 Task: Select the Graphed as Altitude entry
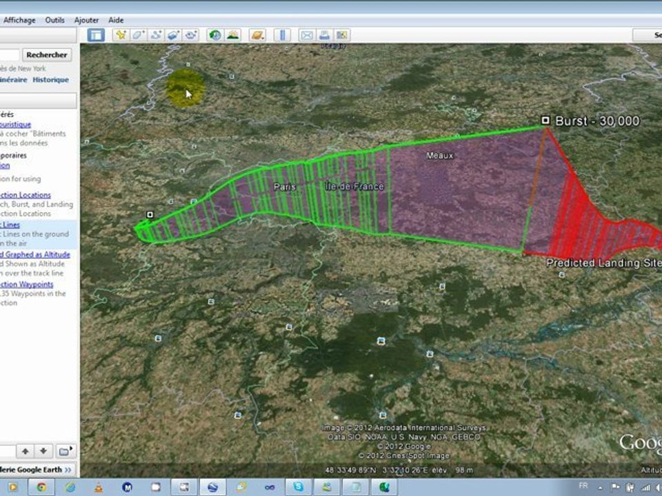point(35,254)
